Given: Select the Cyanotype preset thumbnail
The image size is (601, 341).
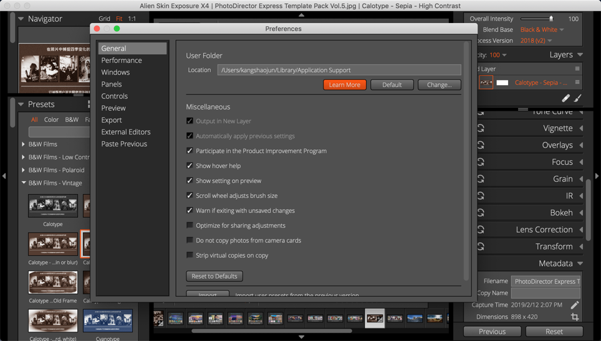Looking at the screenshot, I should 108,320.
